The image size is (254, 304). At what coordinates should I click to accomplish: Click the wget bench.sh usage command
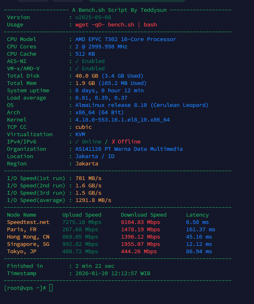coord(116,25)
